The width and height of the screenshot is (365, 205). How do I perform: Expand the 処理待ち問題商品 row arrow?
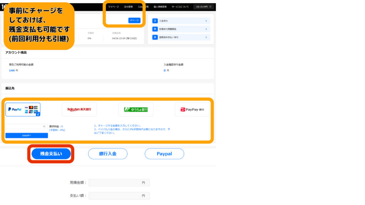pyautogui.click(x=206, y=29)
